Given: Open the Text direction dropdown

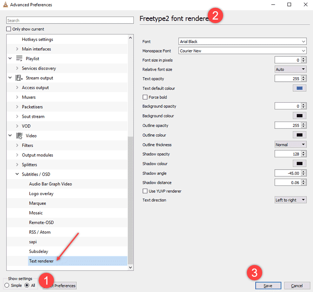Looking at the screenshot, I should [x=290, y=200].
